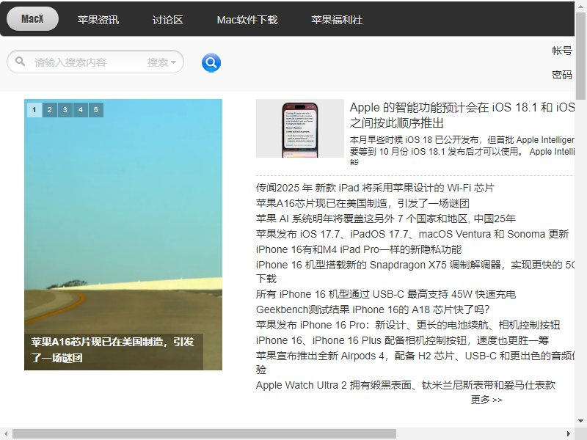
Task: Open article 苹果发布 iOS 17.7、iPadOS 17.7 更新
Action: (412, 234)
